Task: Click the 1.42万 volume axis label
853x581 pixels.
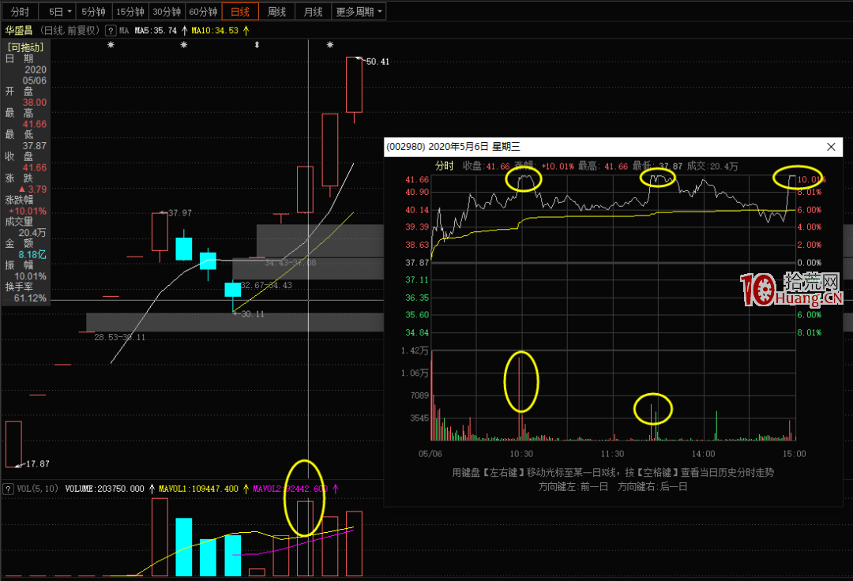Action: click(x=415, y=350)
